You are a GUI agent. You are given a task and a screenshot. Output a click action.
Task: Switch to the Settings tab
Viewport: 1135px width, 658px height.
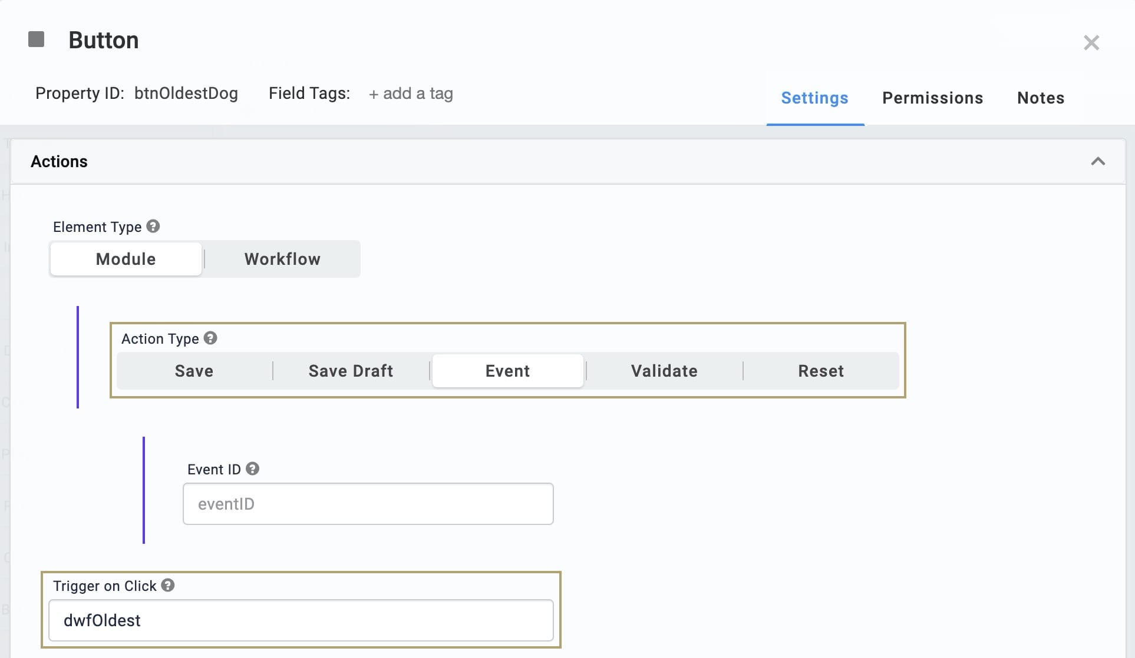tap(815, 98)
